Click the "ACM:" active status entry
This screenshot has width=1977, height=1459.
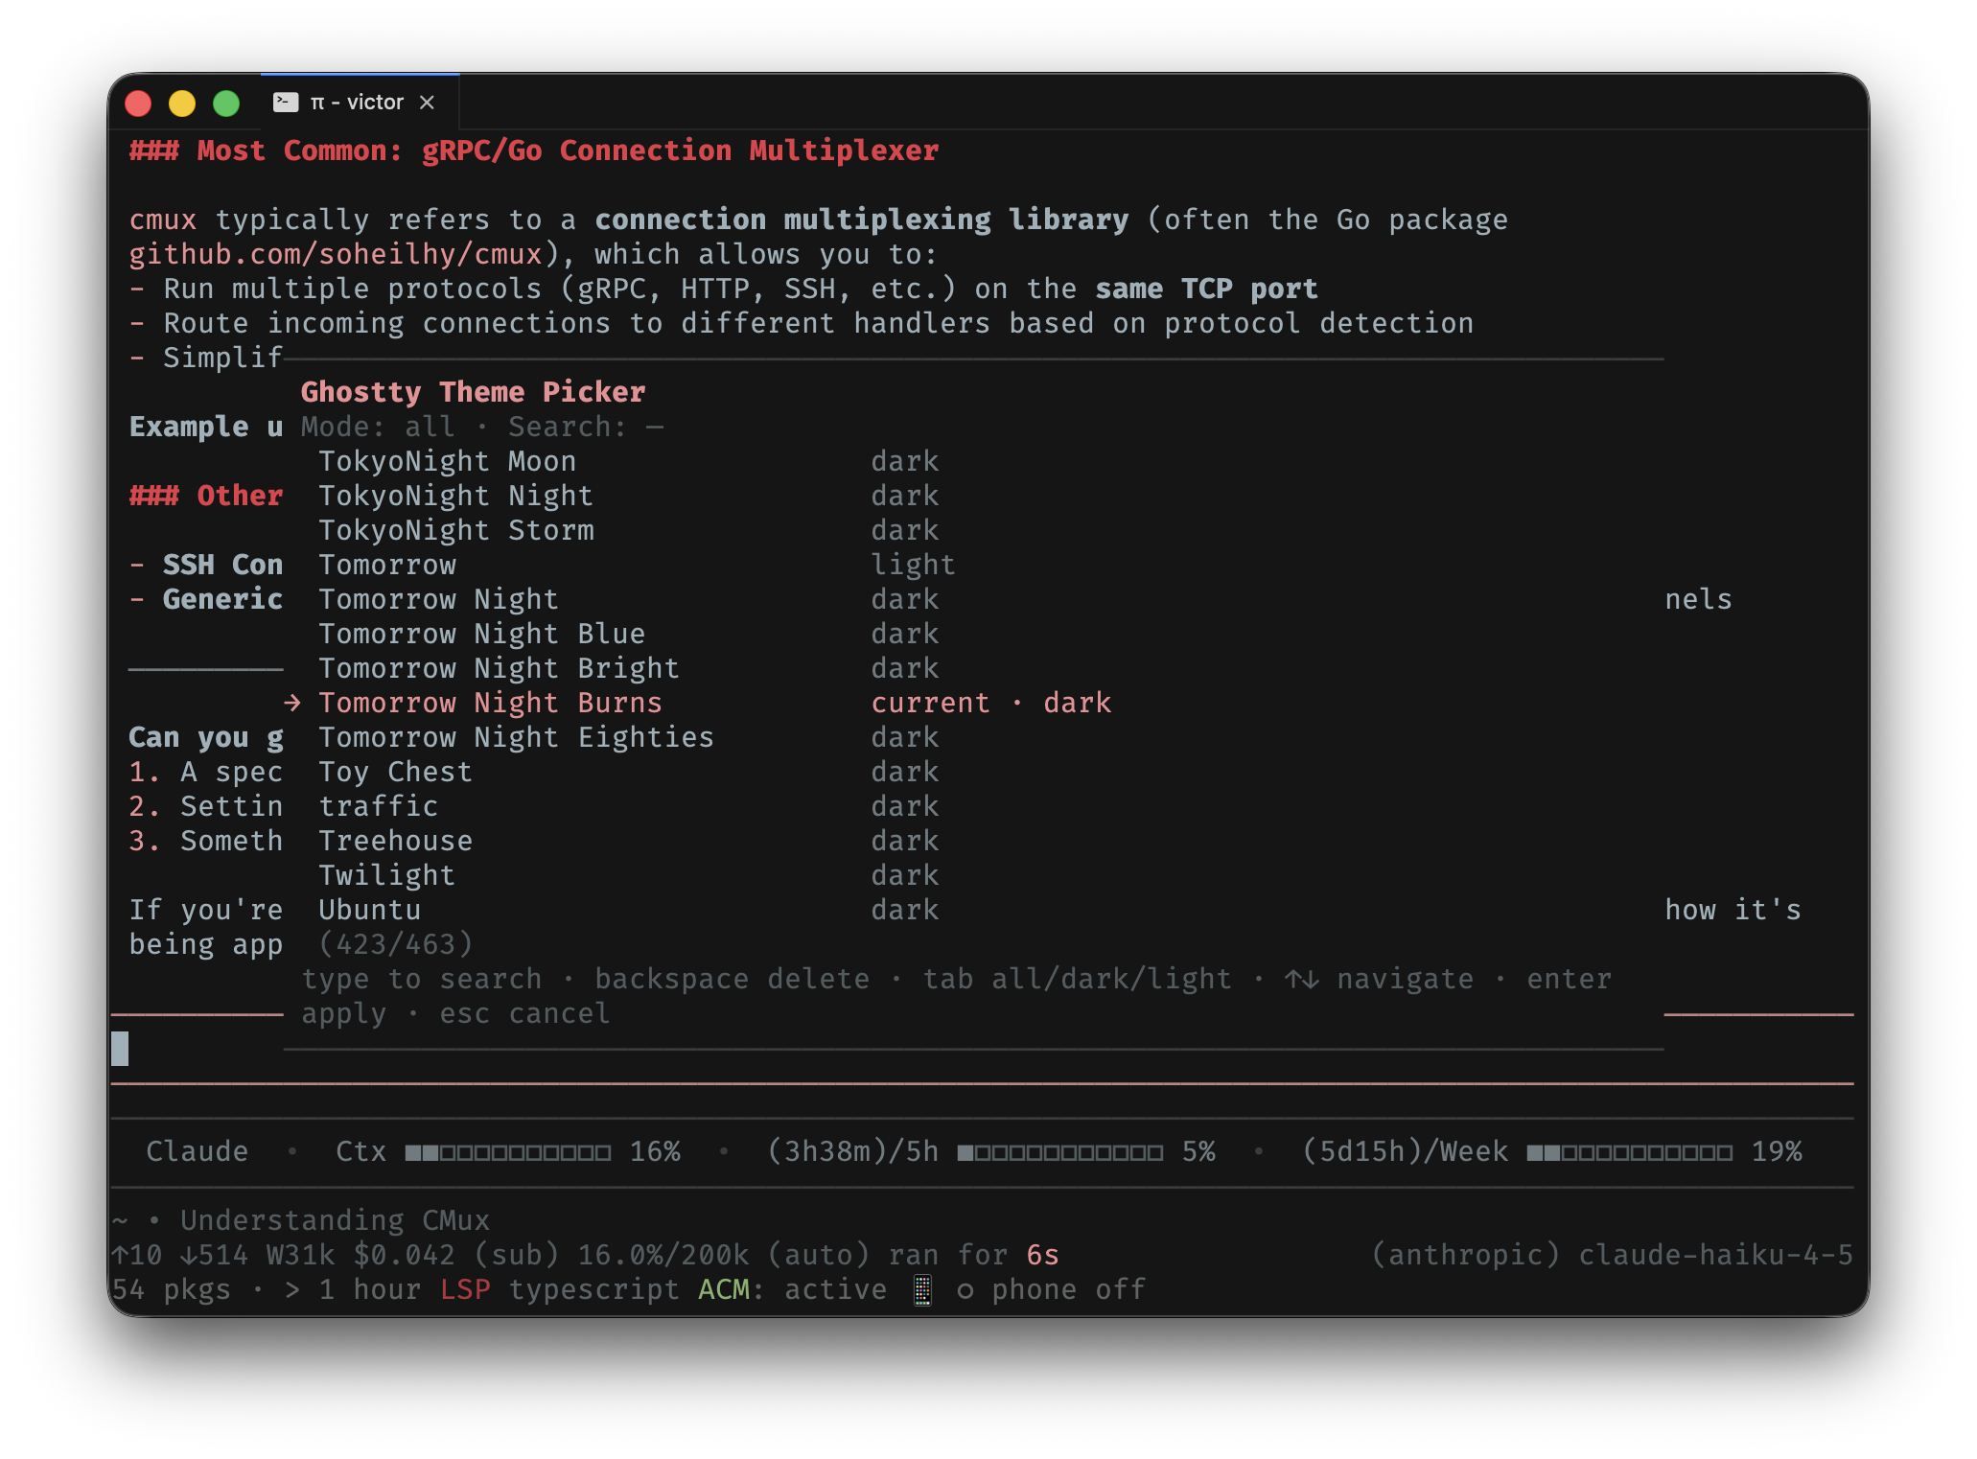point(732,1290)
